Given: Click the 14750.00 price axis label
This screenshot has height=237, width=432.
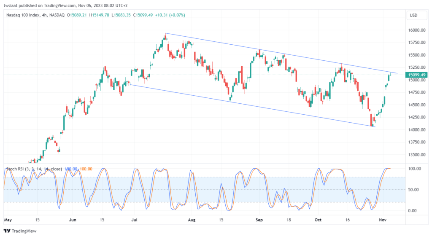Looking at the screenshot, I should point(417,92).
